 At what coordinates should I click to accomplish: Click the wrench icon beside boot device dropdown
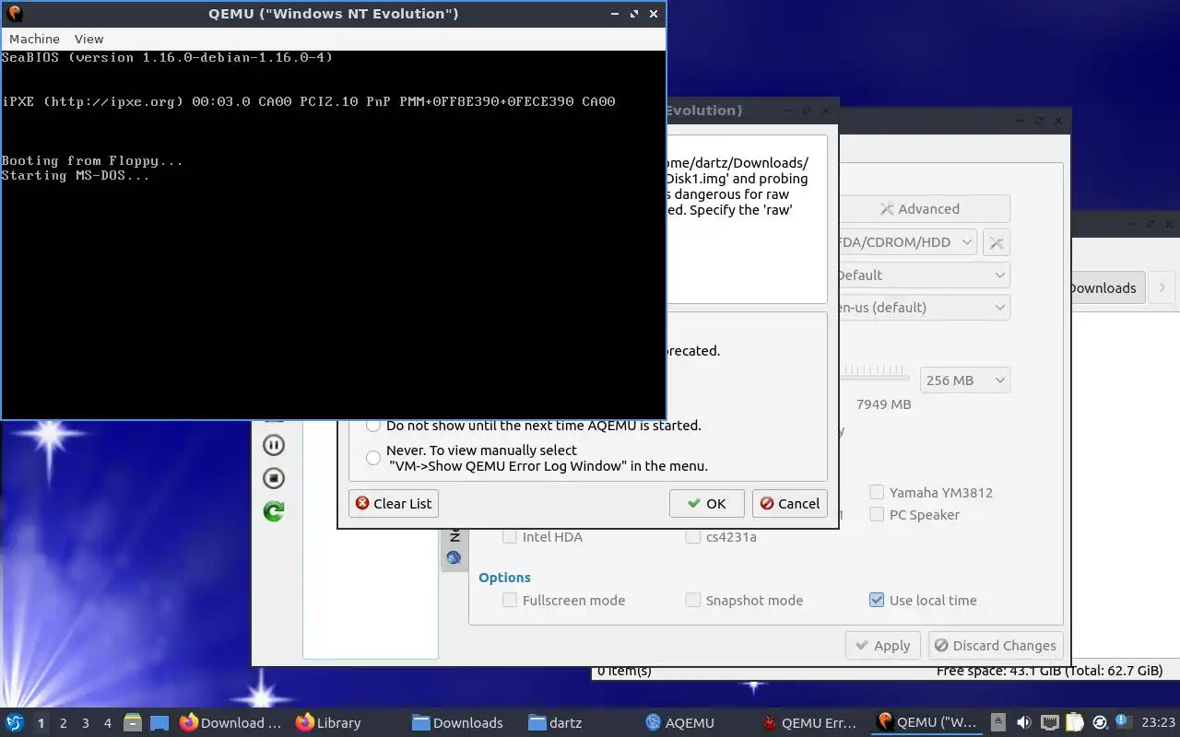[996, 242]
